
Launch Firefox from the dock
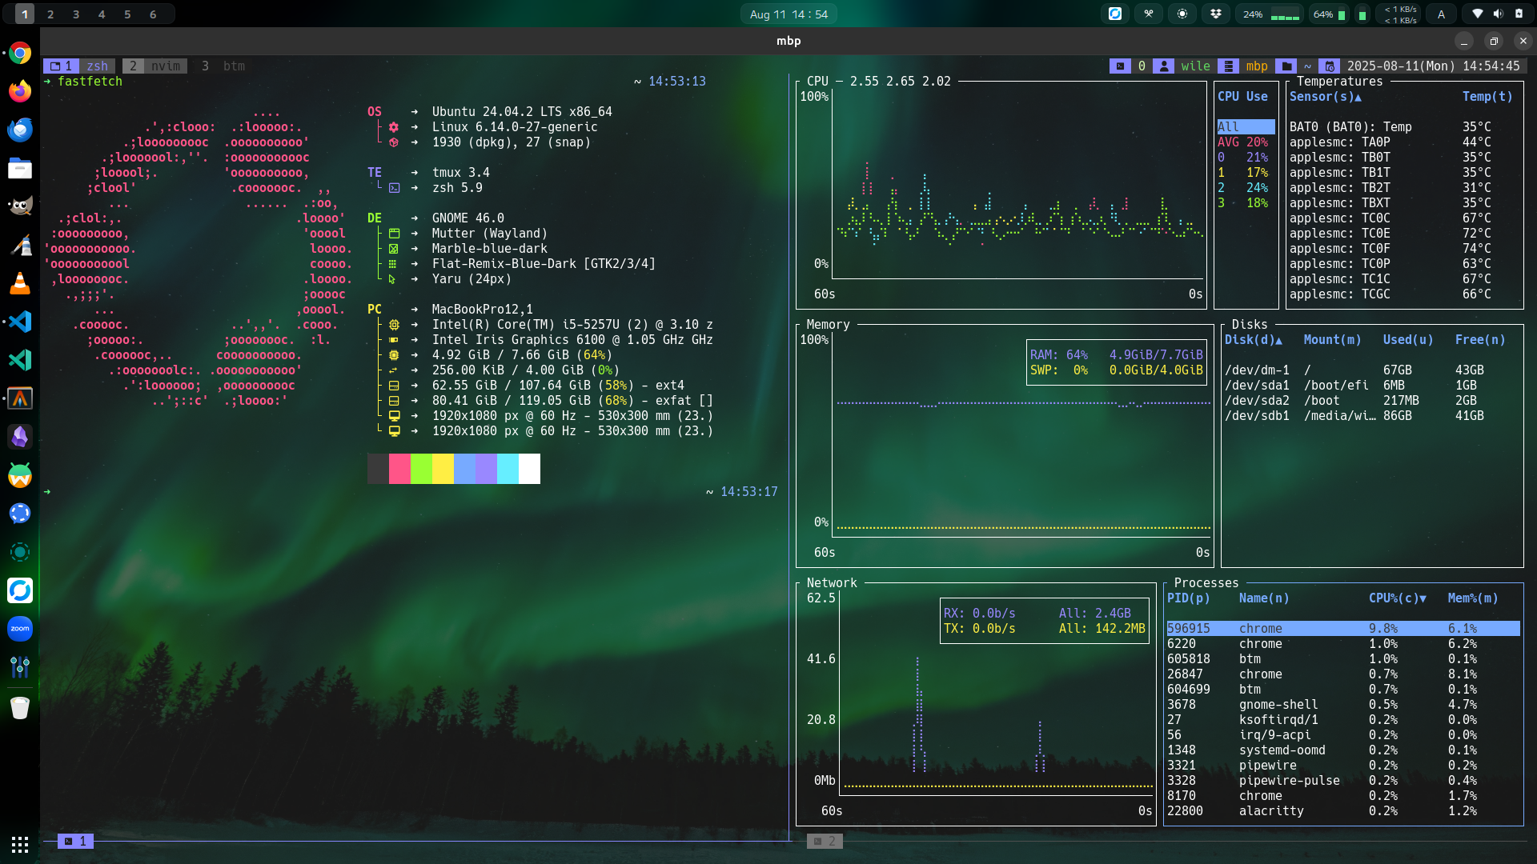coord(20,91)
